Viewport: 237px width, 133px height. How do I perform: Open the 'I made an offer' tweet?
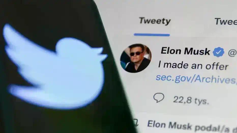click(193, 65)
